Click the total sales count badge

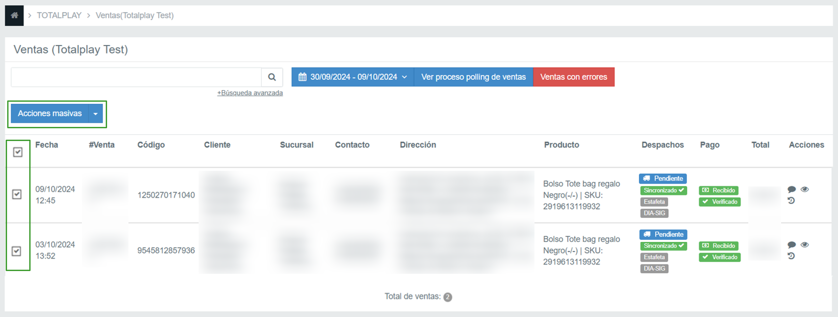[448, 297]
